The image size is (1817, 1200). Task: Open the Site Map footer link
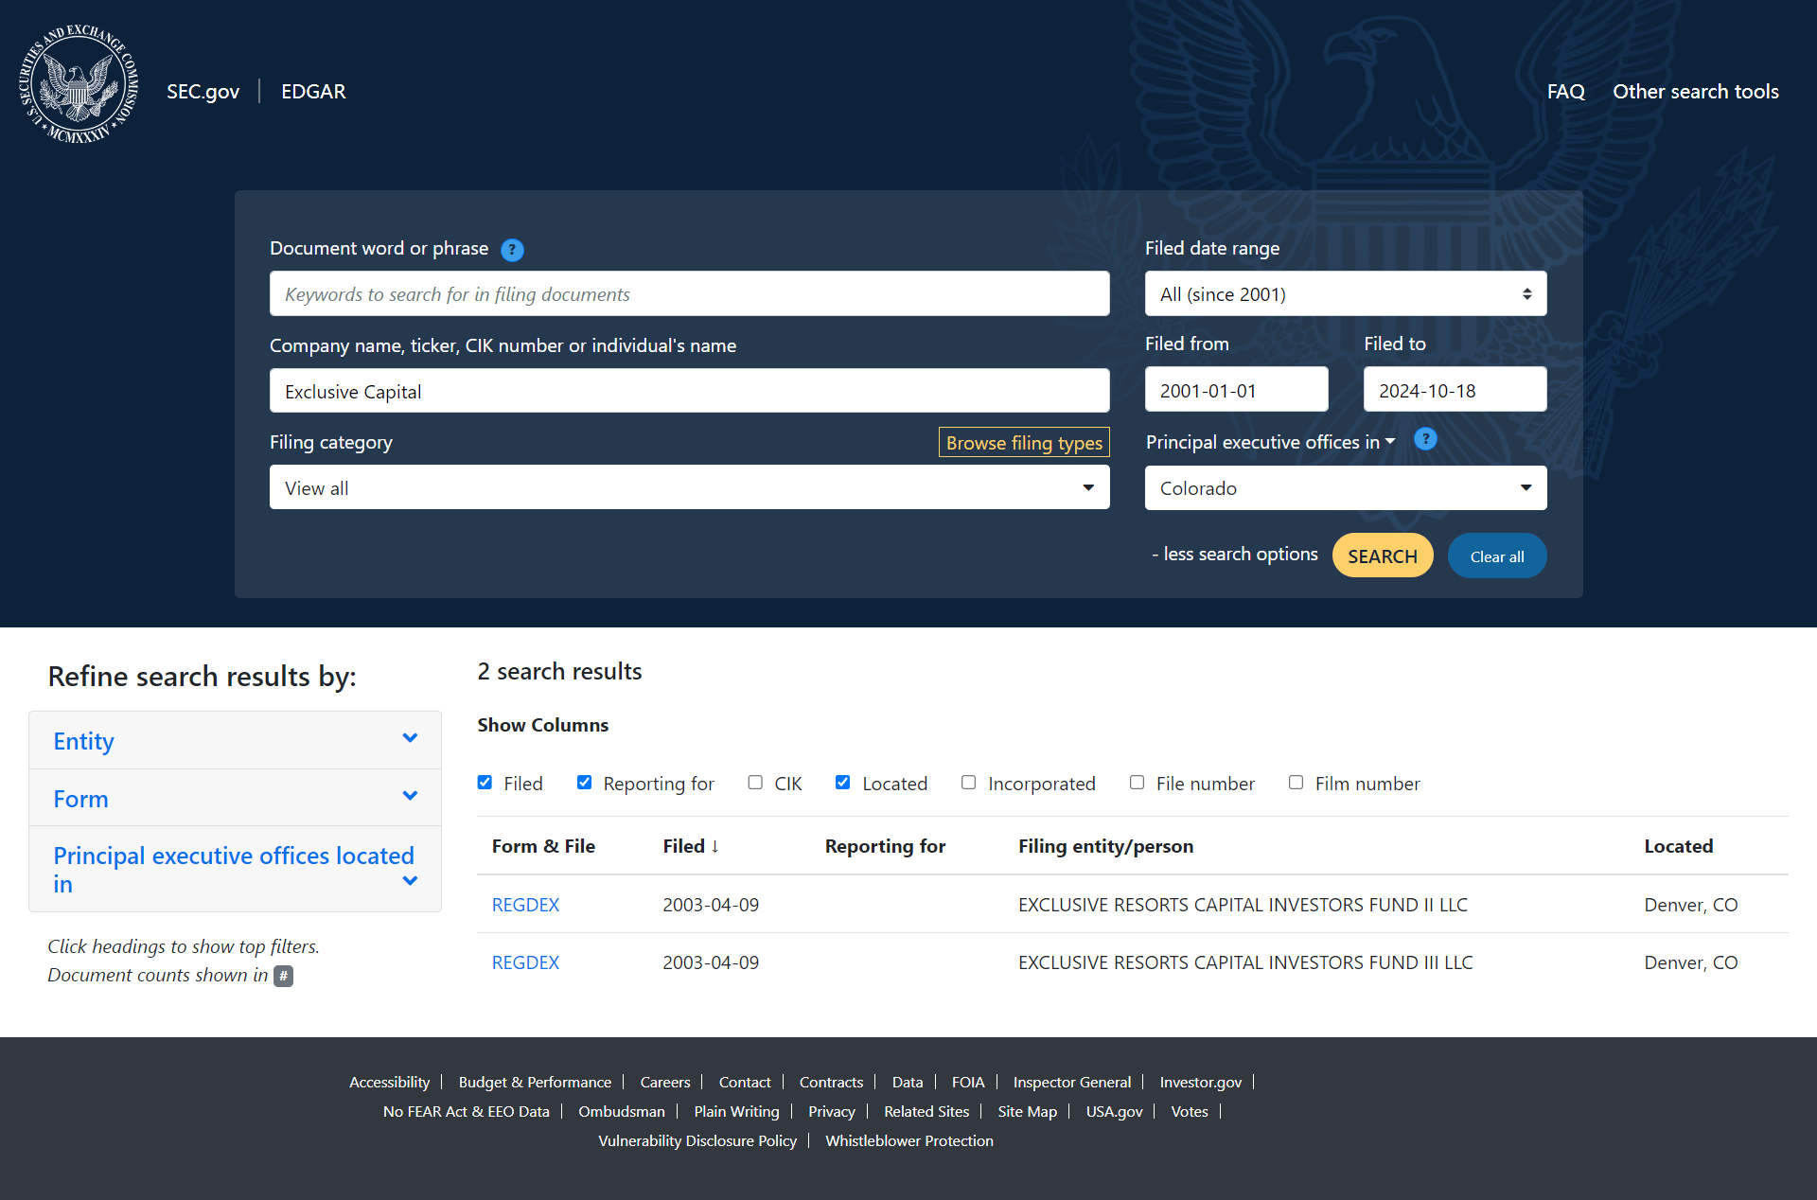click(1027, 1112)
